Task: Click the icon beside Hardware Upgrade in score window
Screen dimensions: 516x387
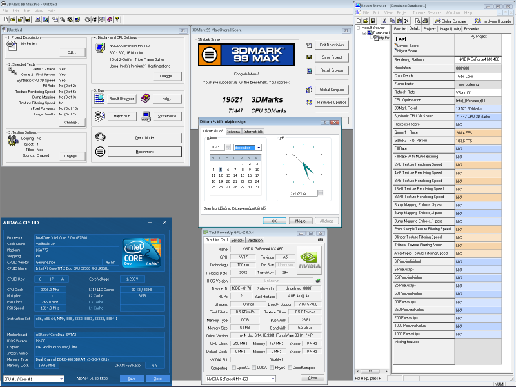Action: (309, 103)
